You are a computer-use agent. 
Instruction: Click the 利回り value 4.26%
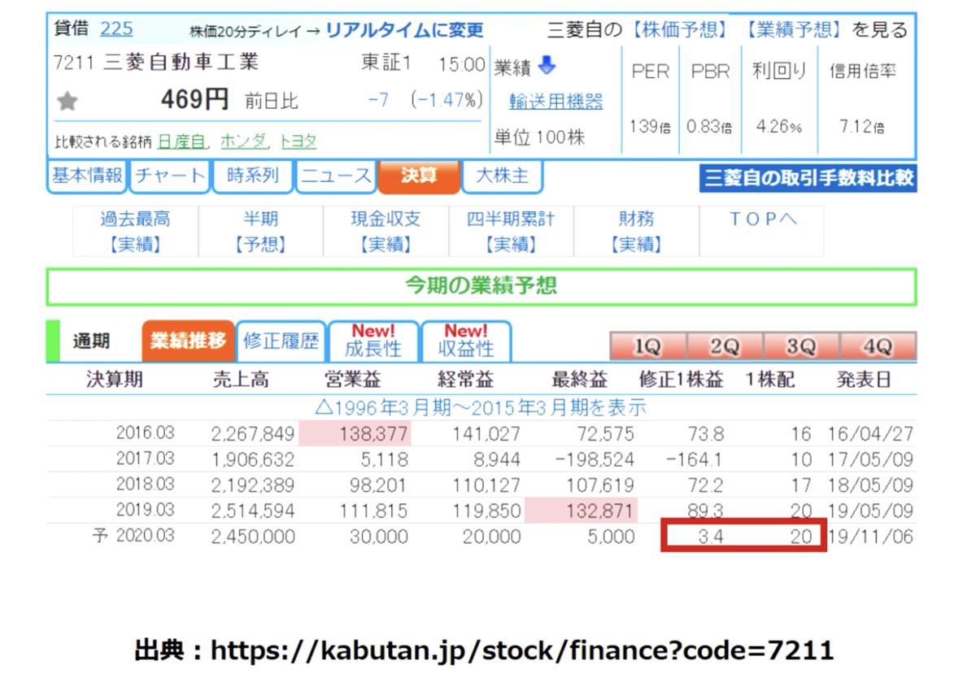(778, 127)
